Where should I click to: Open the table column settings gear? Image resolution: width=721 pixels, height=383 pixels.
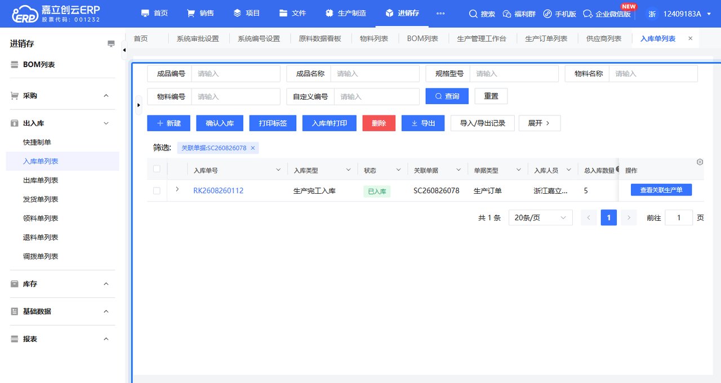[700, 162]
